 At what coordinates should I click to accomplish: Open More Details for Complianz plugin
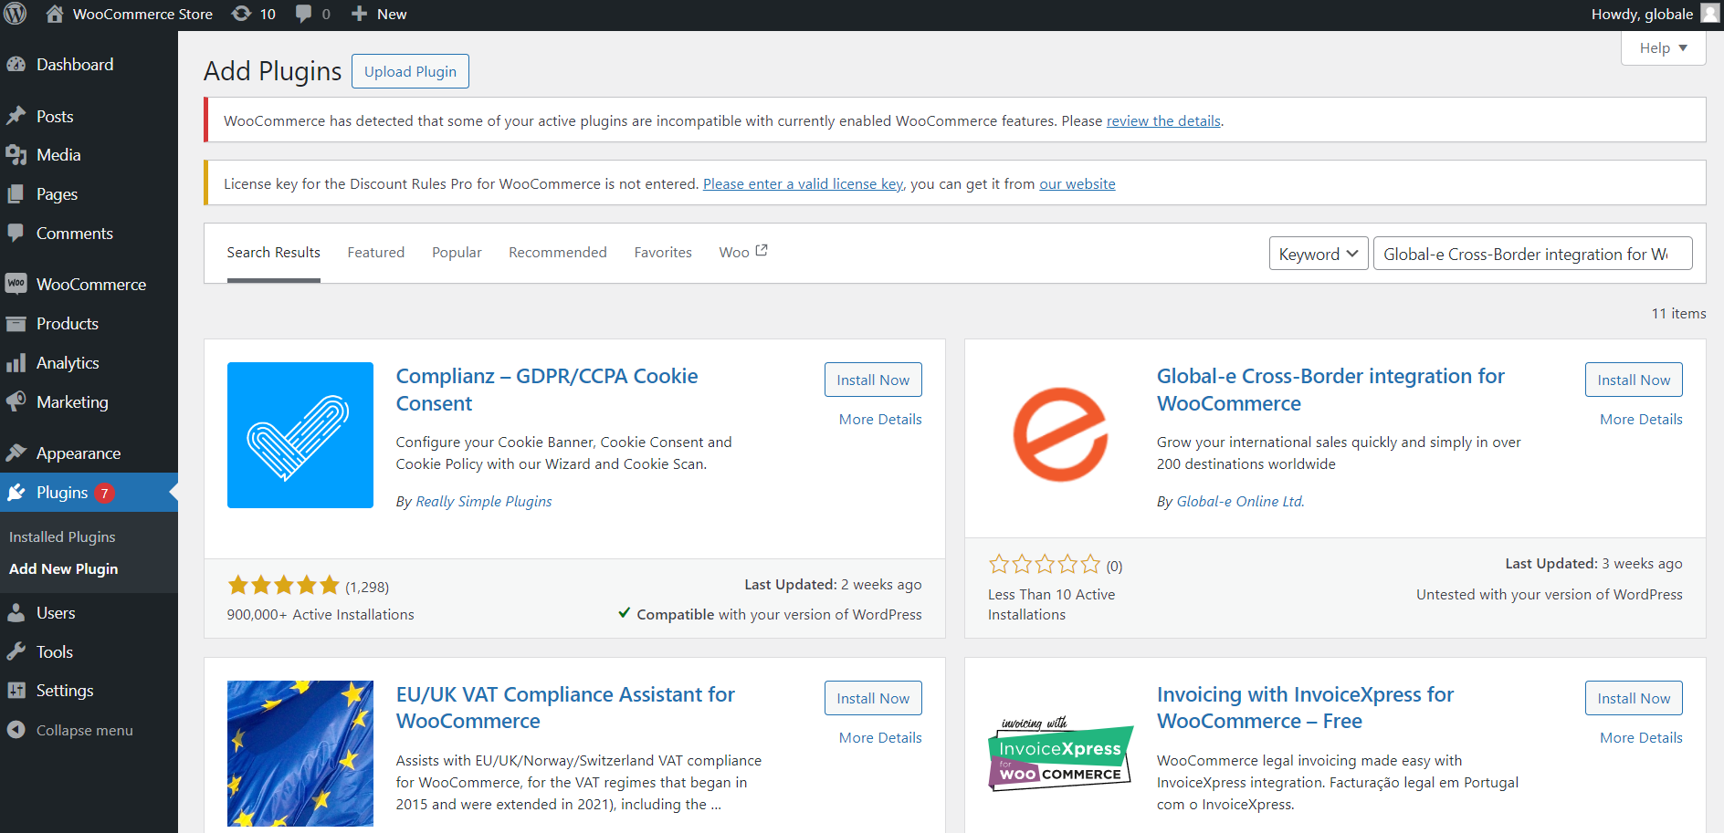[880, 420]
